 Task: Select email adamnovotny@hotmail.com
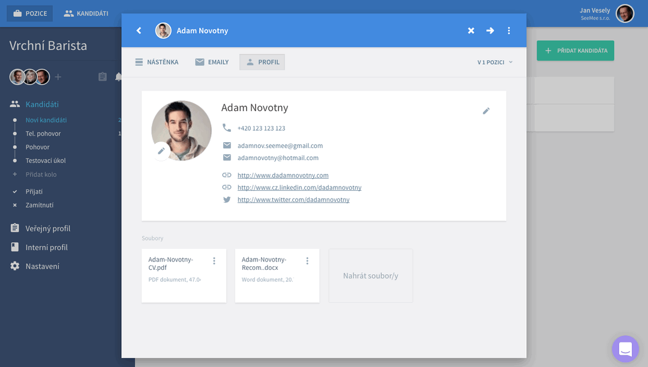278,158
